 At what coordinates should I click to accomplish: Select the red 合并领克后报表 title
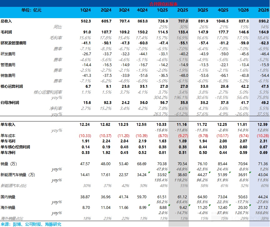click(163, 4)
